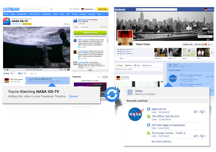Click comment bubble icon on enlarged NASA HD-TV row

[202, 112]
